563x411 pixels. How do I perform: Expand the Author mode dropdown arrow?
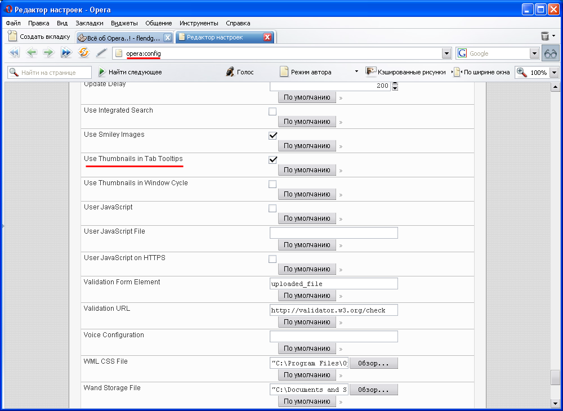(356, 72)
